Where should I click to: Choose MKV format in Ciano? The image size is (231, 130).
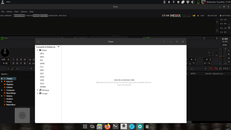(42, 70)
